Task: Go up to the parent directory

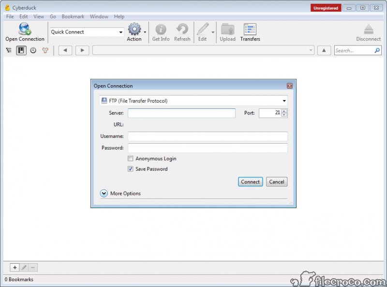Action: click(x=324, y=50)
